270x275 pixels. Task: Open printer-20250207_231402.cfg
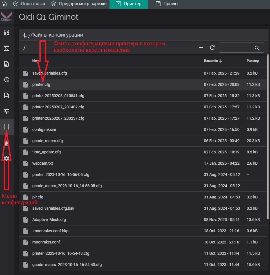[143, 107]
